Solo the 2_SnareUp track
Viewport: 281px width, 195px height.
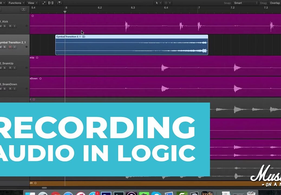tap(5, 68)
